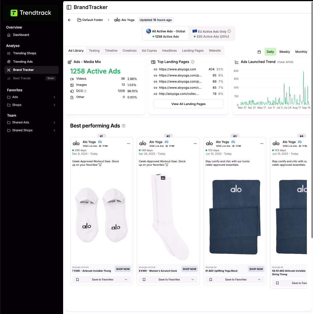Click the Ads Launched Trend chart icon
The width and height of the screenshot is (313, 314).
coord(237,62)
